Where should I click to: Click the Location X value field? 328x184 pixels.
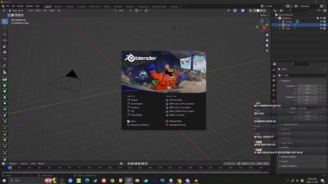307,86
